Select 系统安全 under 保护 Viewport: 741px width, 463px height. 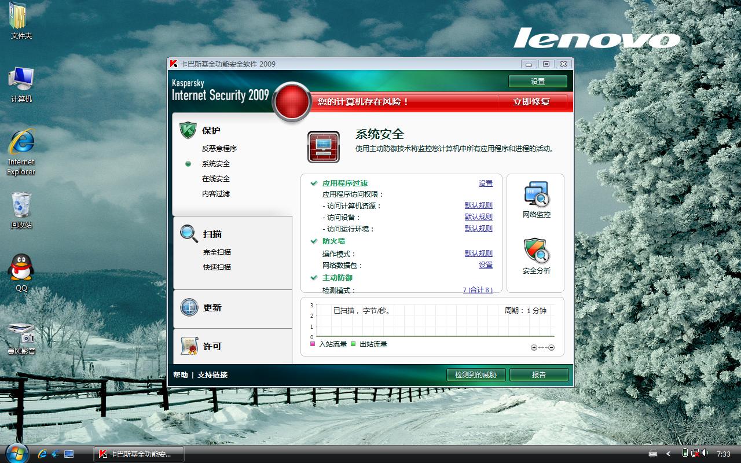click(x=216, y=164)
